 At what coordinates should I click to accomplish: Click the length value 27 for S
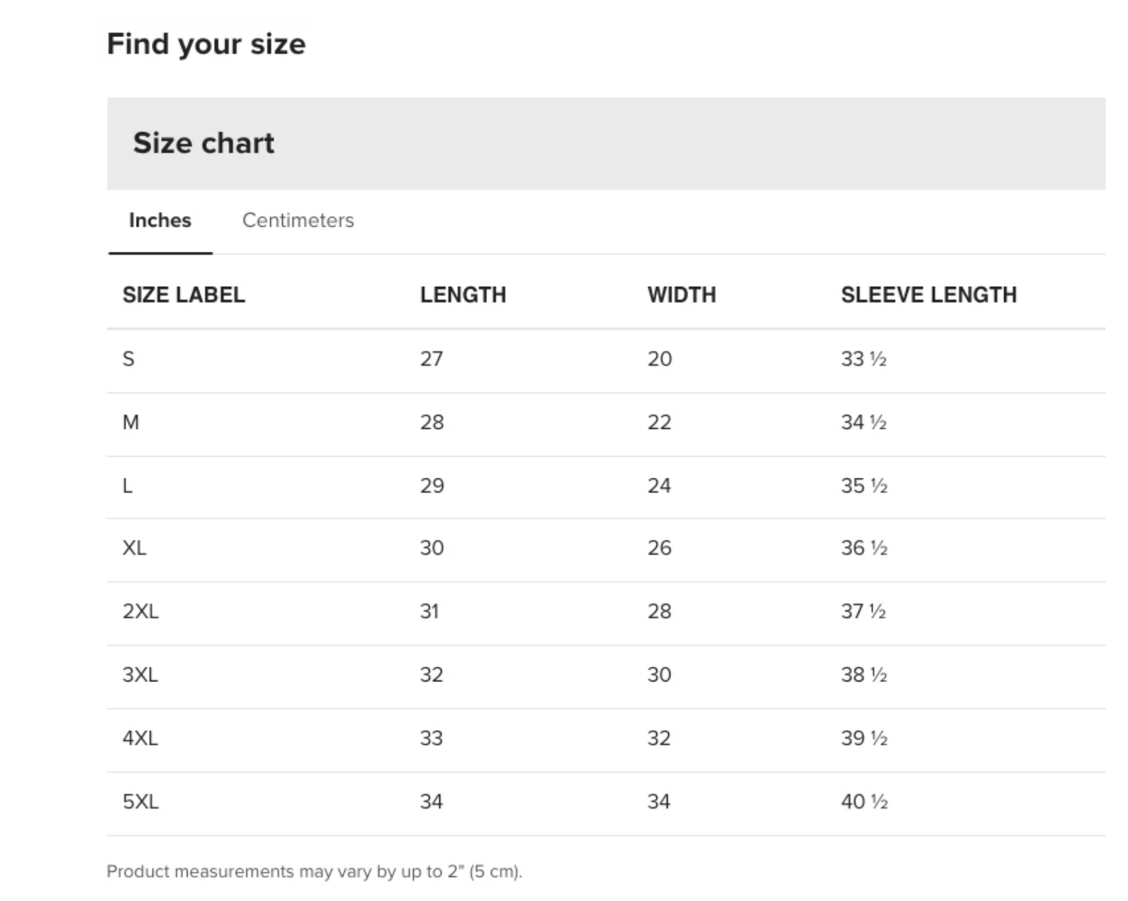pyautogui.click(x=432, y=359)
